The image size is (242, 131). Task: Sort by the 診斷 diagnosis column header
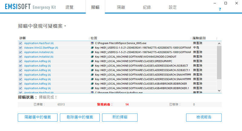point(22,38)
